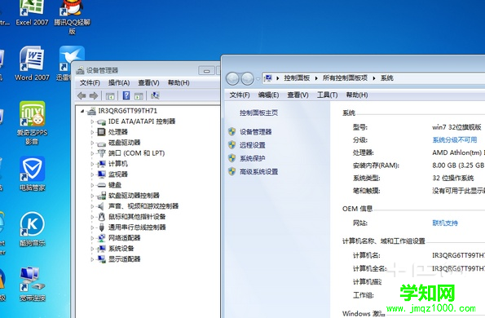The image size is (485, 318).
Task: Open the 编辑(E) menu in System window
Action: click(268, 95)
